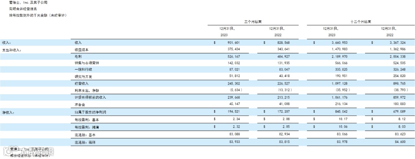Image resolution: width=415 pixels, height=159 pixels.
Task: Select the annual revenue value 3,660,953
Action: [339, 43]
